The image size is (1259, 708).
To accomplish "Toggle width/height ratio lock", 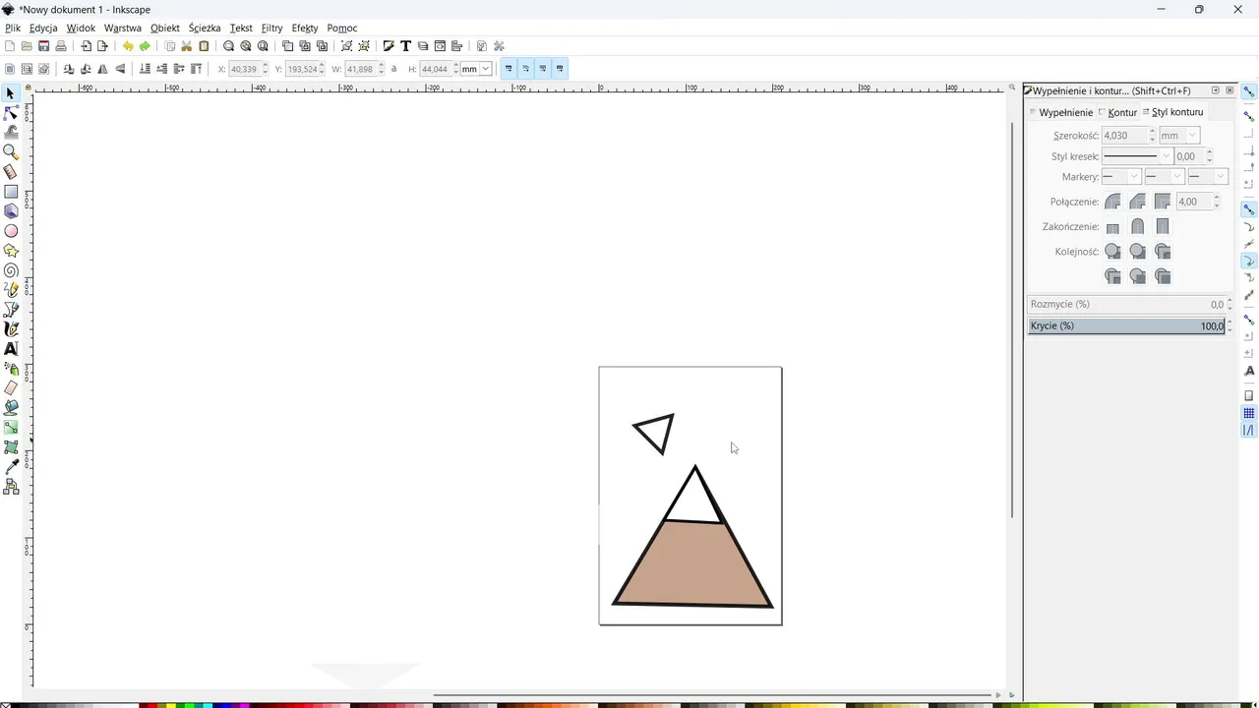I will click(394, 69).
